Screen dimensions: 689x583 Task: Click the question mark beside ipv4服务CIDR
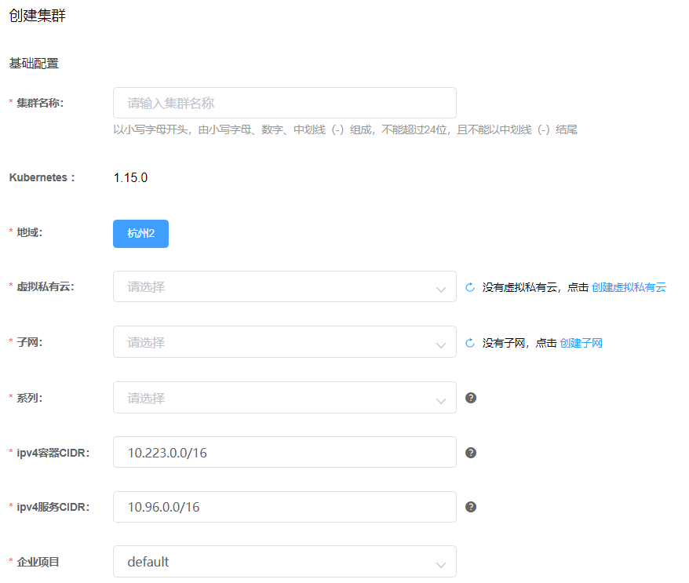tap(471, 507)
